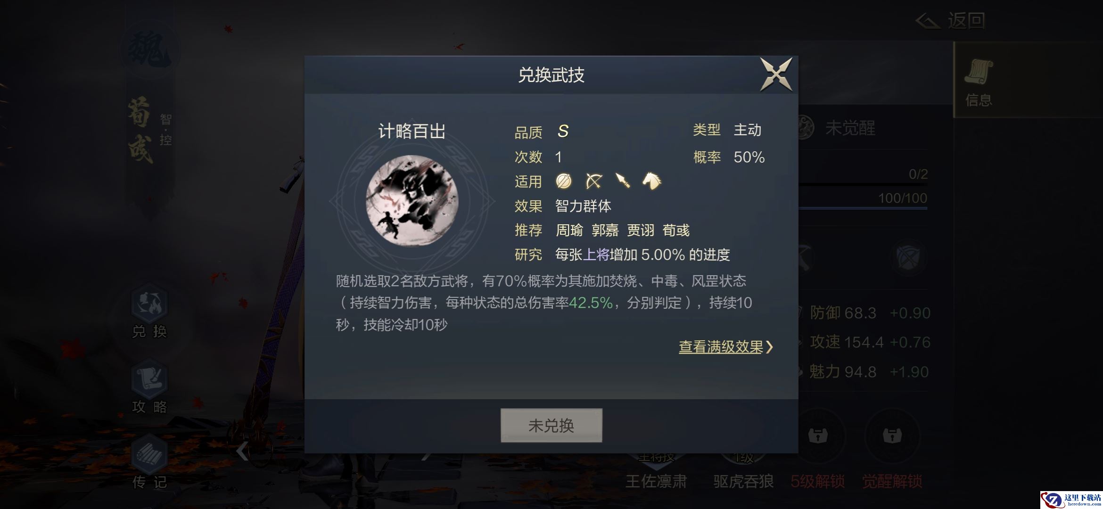Screen dimensions: 1103x509
Task: Click the 上将 highlighted keyword
Action: pos(596,254)
